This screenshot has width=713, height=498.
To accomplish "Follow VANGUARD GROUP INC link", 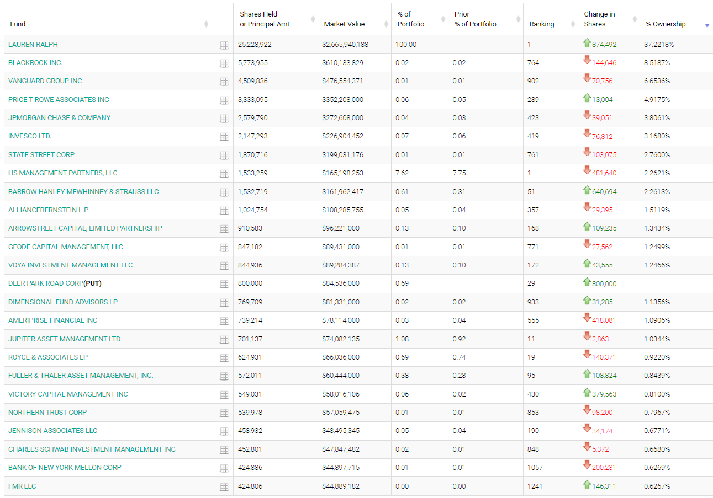I will coord(45,81).
